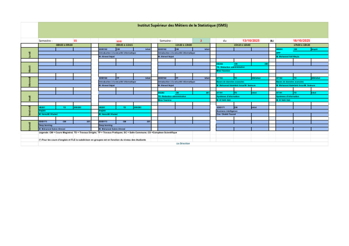The height and width of the screenshot is (246, 349).
Task: Click the '17h00 à 18h30' time slot header
Action: click(x=302, y=45)
